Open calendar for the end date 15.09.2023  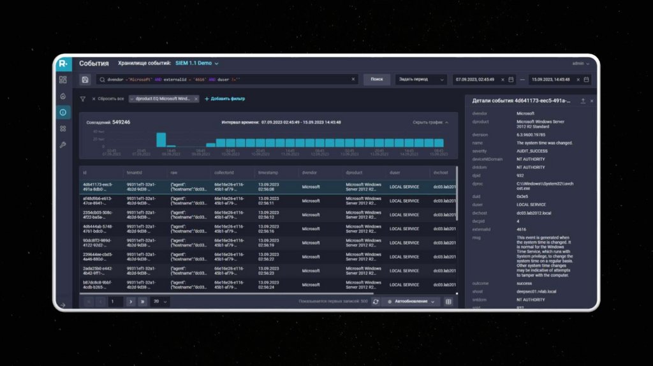[x=586, y=80]
